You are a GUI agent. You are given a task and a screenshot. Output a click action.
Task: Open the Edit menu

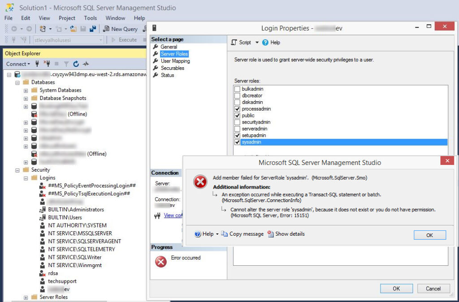point(26,18)
